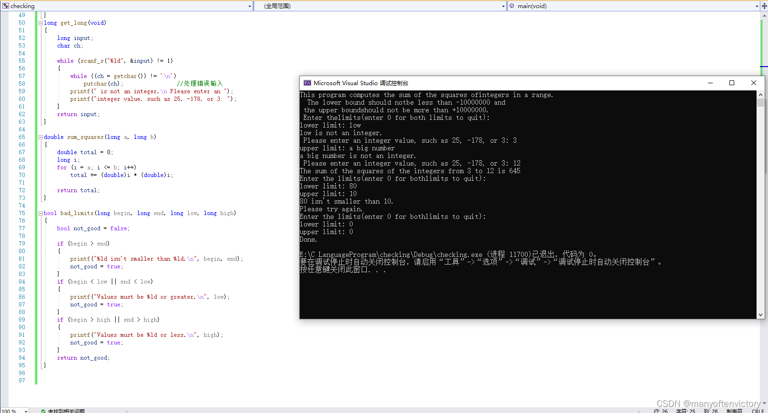
Task: Click console line 'low is not an integer.'
Action: (341, 133)
